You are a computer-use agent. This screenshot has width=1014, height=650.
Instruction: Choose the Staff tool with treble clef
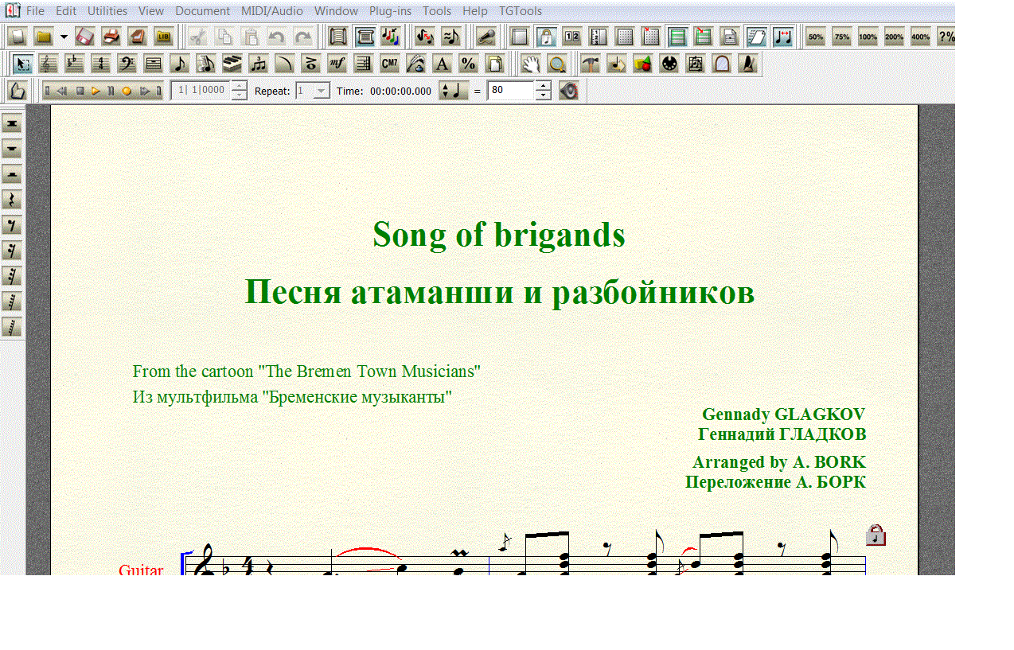47,64
